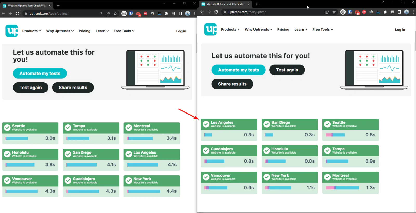The image size is (416, 213).
Task: Click Test again in the left window
Action: [x=30, y=88]
